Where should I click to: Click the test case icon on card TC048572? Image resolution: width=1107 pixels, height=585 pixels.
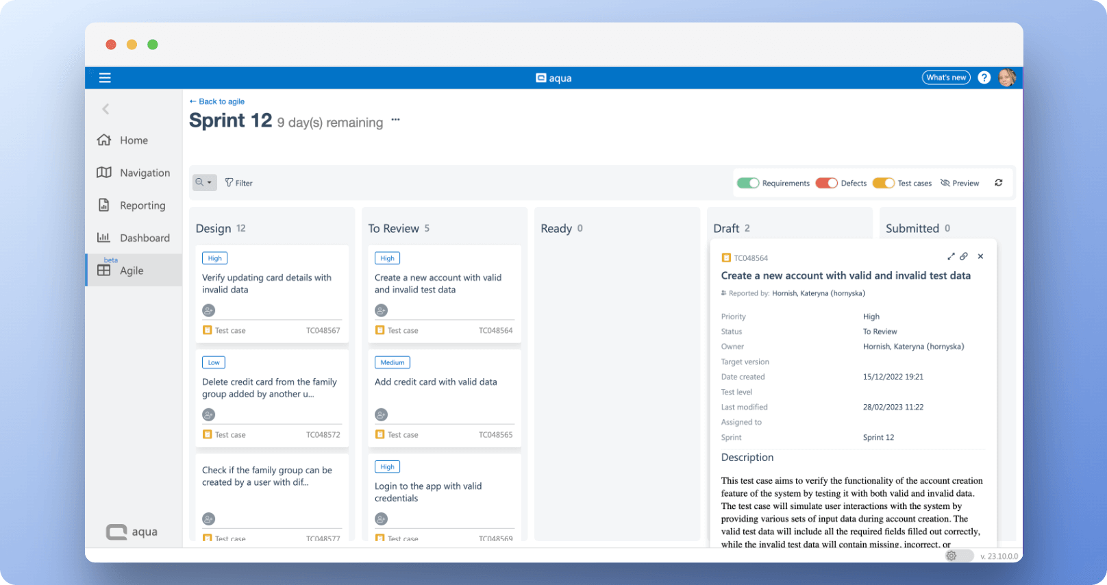(208, 434)
